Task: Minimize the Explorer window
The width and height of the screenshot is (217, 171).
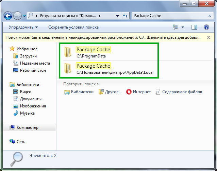Action: coord(185,3)
